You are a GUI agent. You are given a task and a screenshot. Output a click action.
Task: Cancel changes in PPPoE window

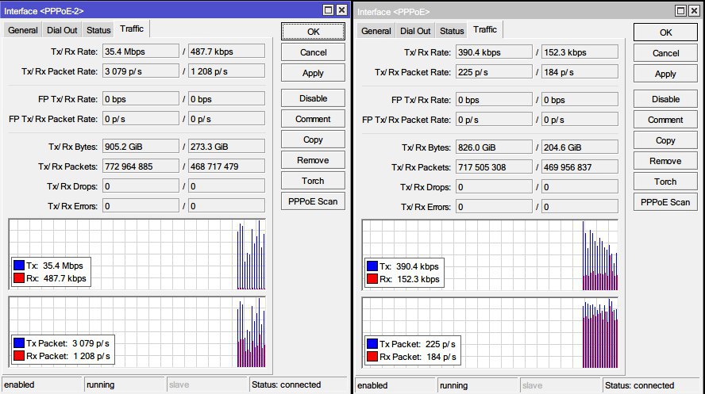click(x=665, y=53)
